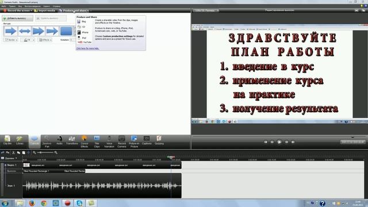Open Skype from the taskbar
Screen dimensions: 368x207
coord(79,203)
